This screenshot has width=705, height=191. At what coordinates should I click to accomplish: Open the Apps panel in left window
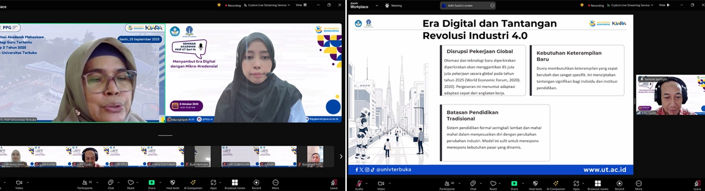pos(213,184)
